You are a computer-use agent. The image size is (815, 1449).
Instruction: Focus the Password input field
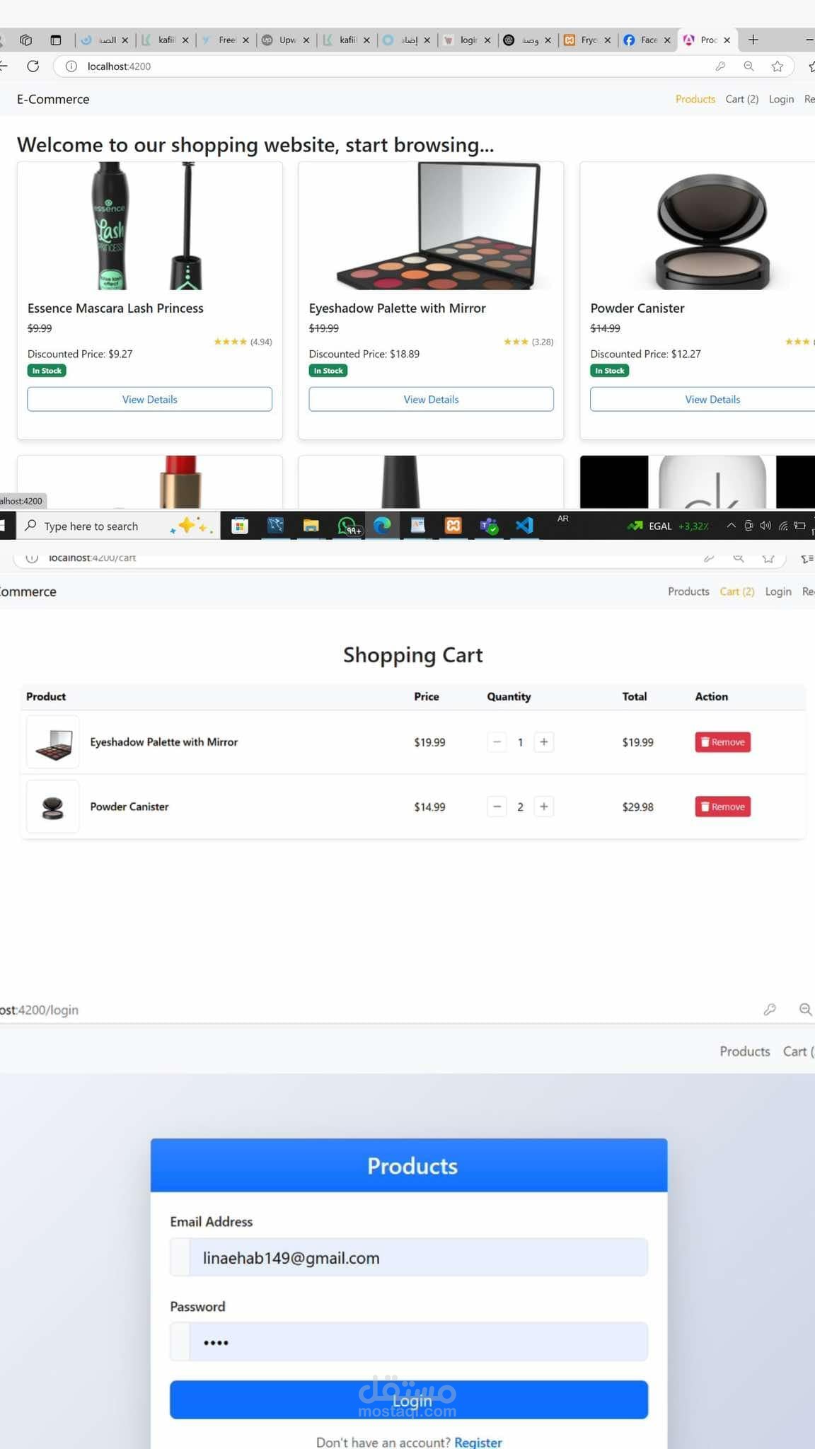tap(409, 1342)
